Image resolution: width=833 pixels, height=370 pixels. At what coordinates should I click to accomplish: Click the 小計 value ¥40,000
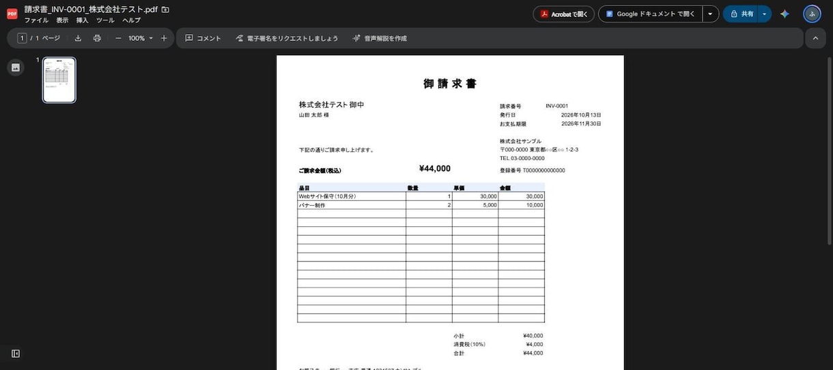click(533, 335)
